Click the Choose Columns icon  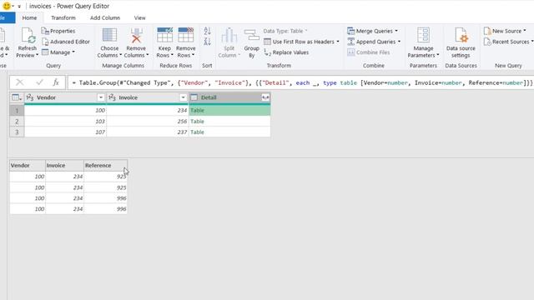pyautogui.click(x=109, y=35)
